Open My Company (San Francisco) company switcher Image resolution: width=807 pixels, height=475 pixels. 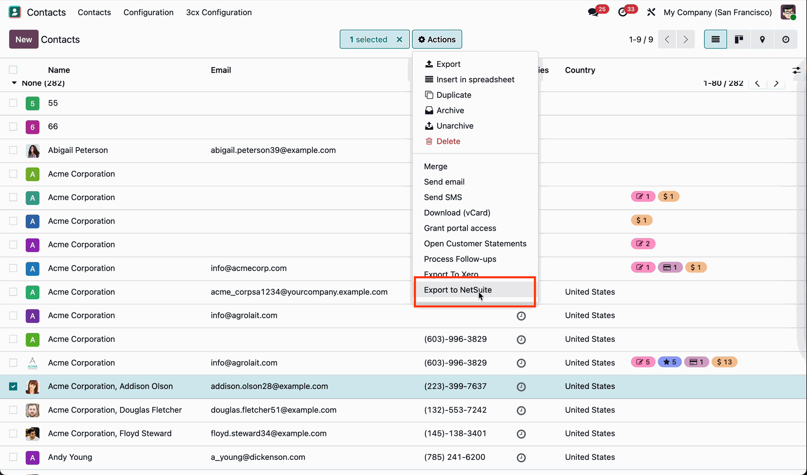point(718,12)
